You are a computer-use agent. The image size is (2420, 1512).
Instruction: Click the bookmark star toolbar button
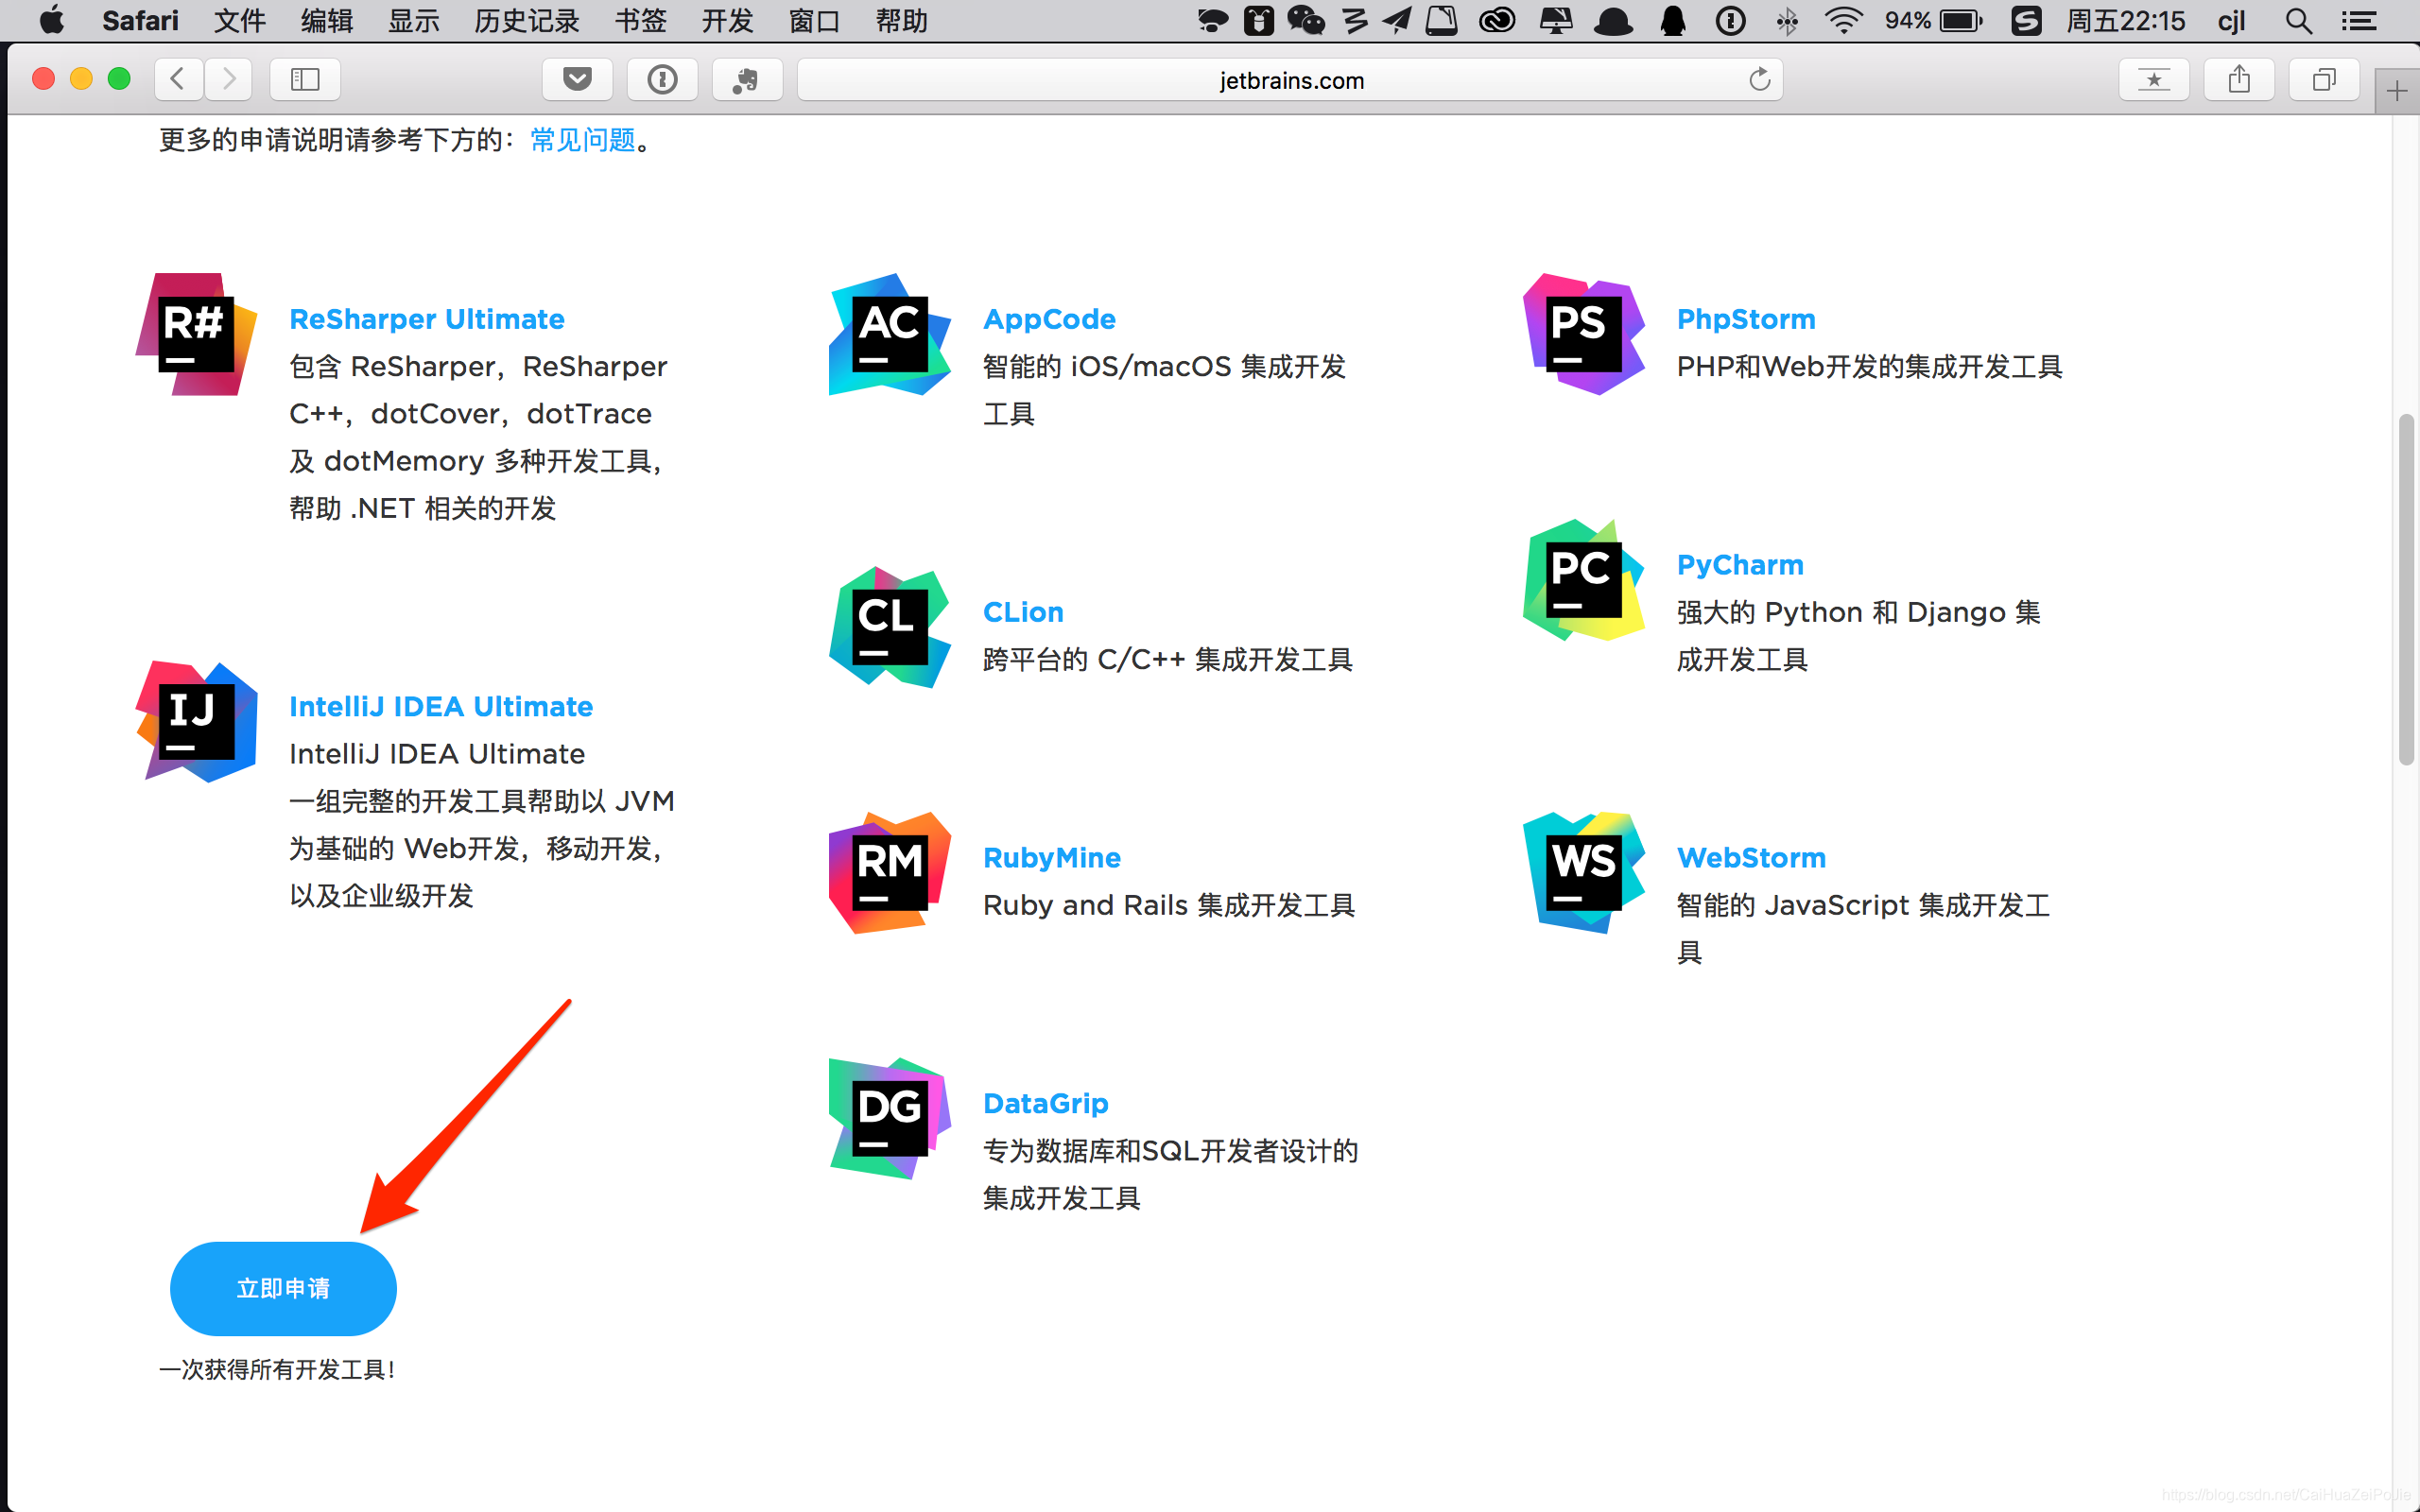(2154, 79)
